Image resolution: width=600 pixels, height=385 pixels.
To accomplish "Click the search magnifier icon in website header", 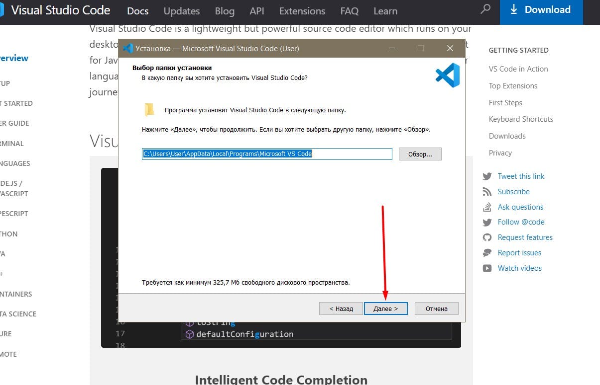I will click(485, 9).
